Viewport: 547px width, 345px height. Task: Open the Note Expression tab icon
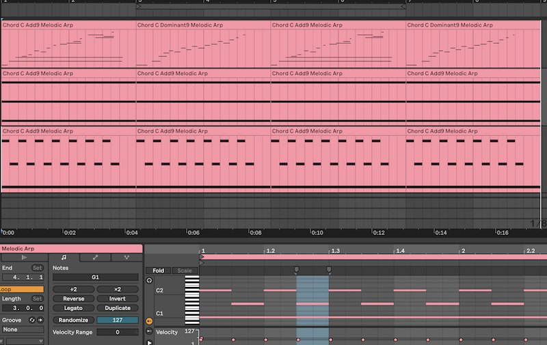coord(126,258)
